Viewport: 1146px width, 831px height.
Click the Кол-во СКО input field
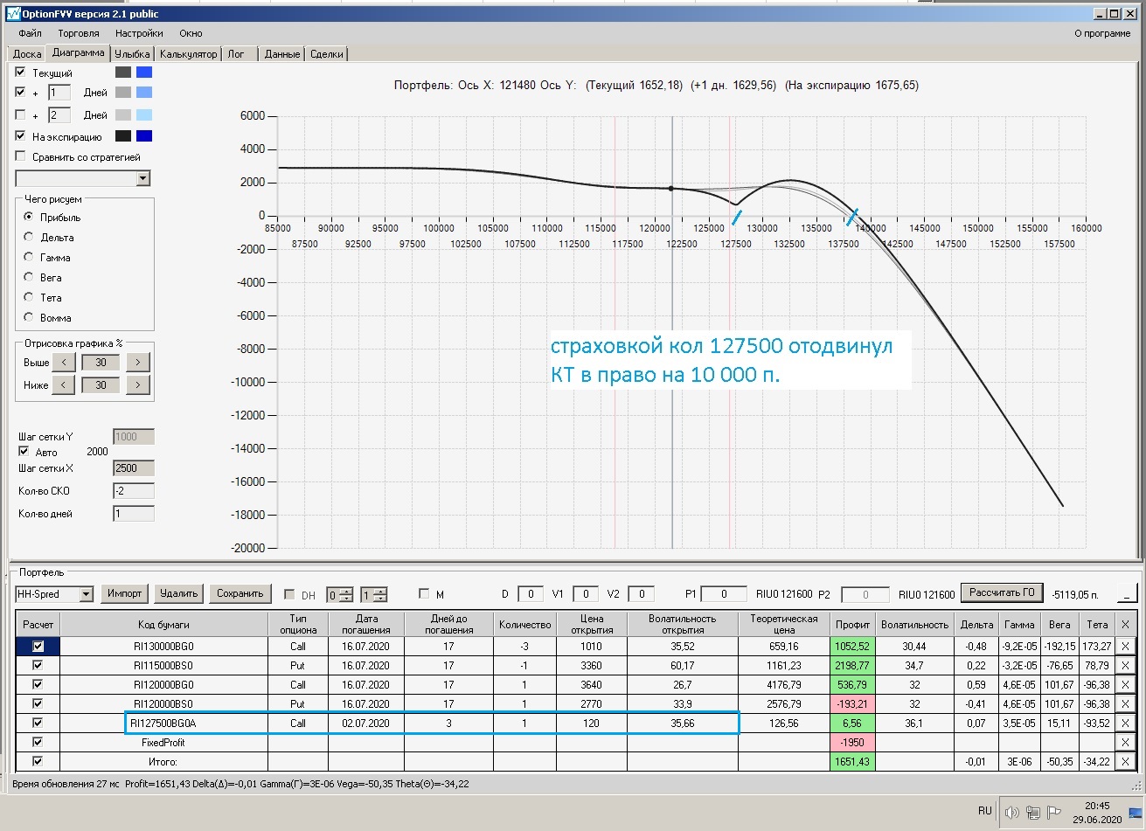(134, 491)
